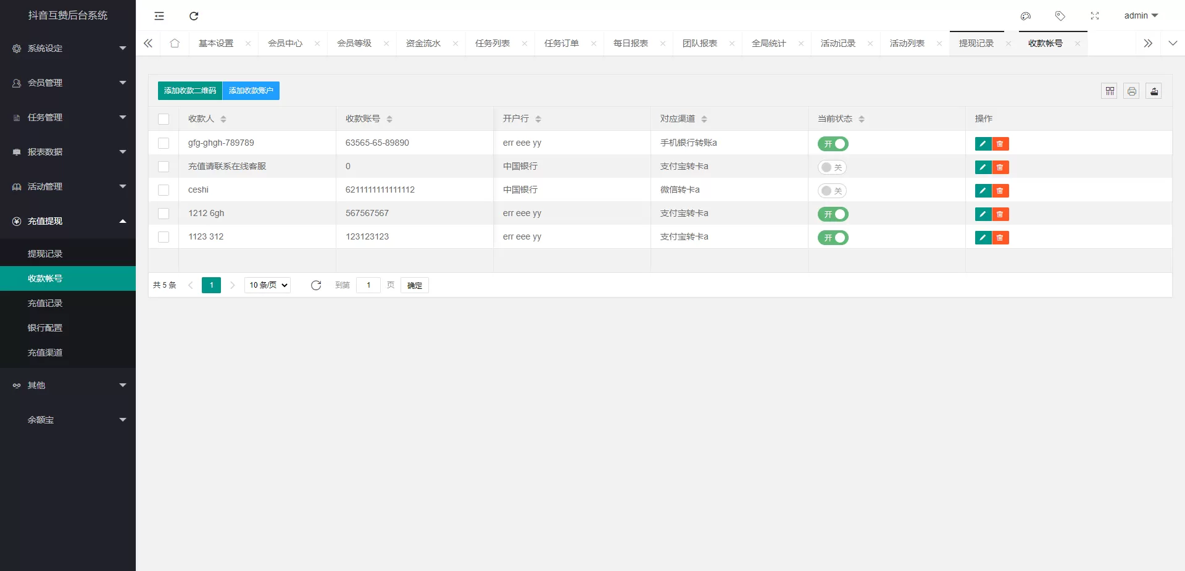Open column filter grid icon
Image resolution: width=1185 pixels, height=571 pixels.
point(1110,91)
